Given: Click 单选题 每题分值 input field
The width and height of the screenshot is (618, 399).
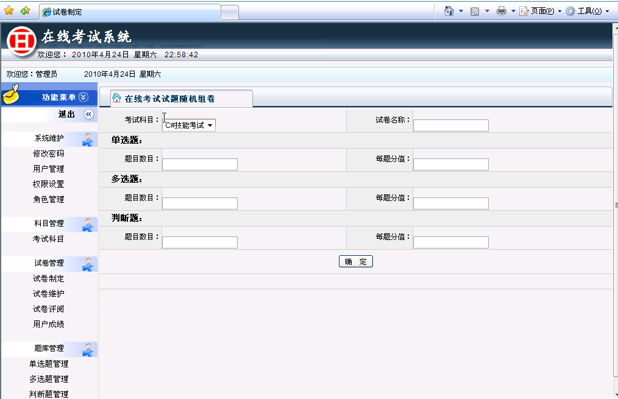Looking at the screenshot, I should click(x=451, y=164).
